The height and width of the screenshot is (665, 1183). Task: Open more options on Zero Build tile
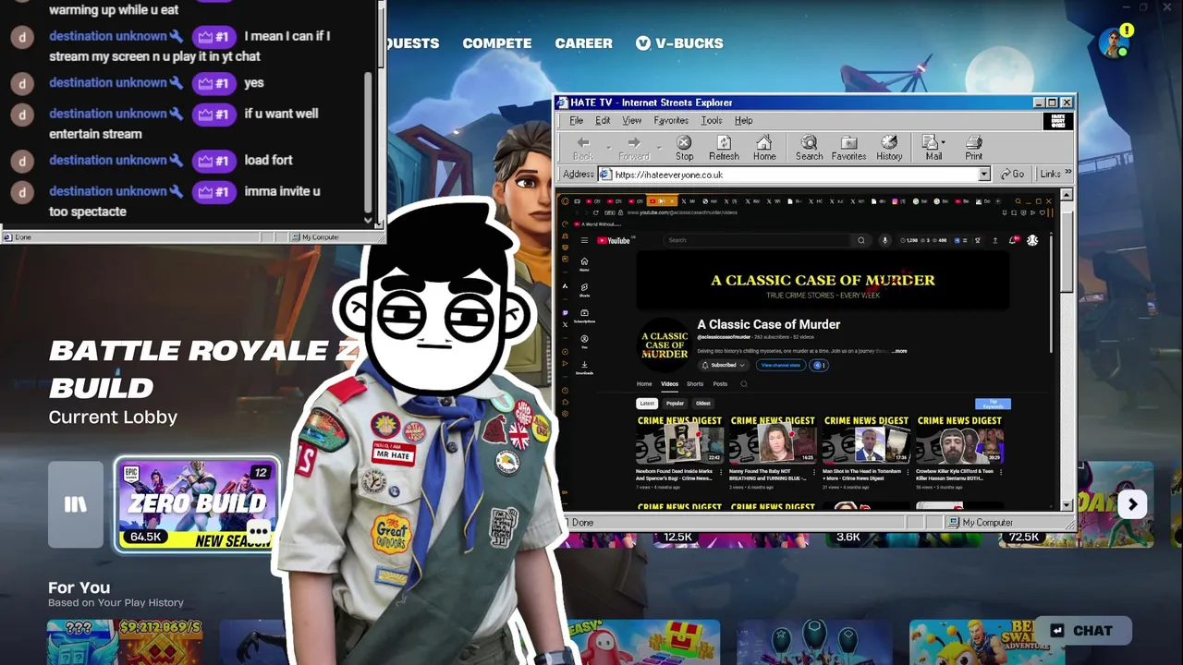(x=258, y=531)
